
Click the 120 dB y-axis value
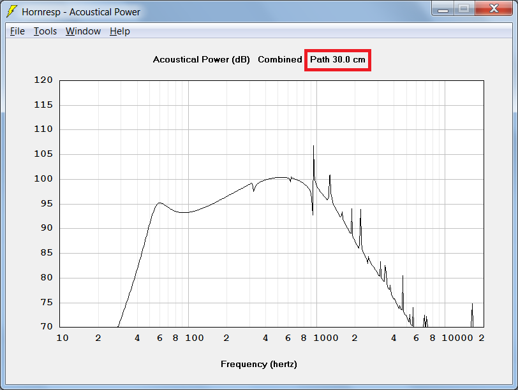(x=43, y=80)
